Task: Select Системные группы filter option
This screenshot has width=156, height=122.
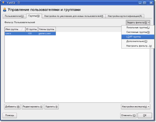Action: [138, 32]
